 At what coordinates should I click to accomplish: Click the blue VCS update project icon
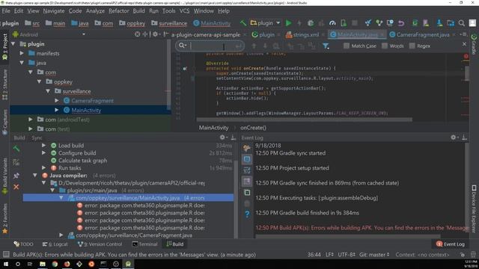click(x=368, y=23)
